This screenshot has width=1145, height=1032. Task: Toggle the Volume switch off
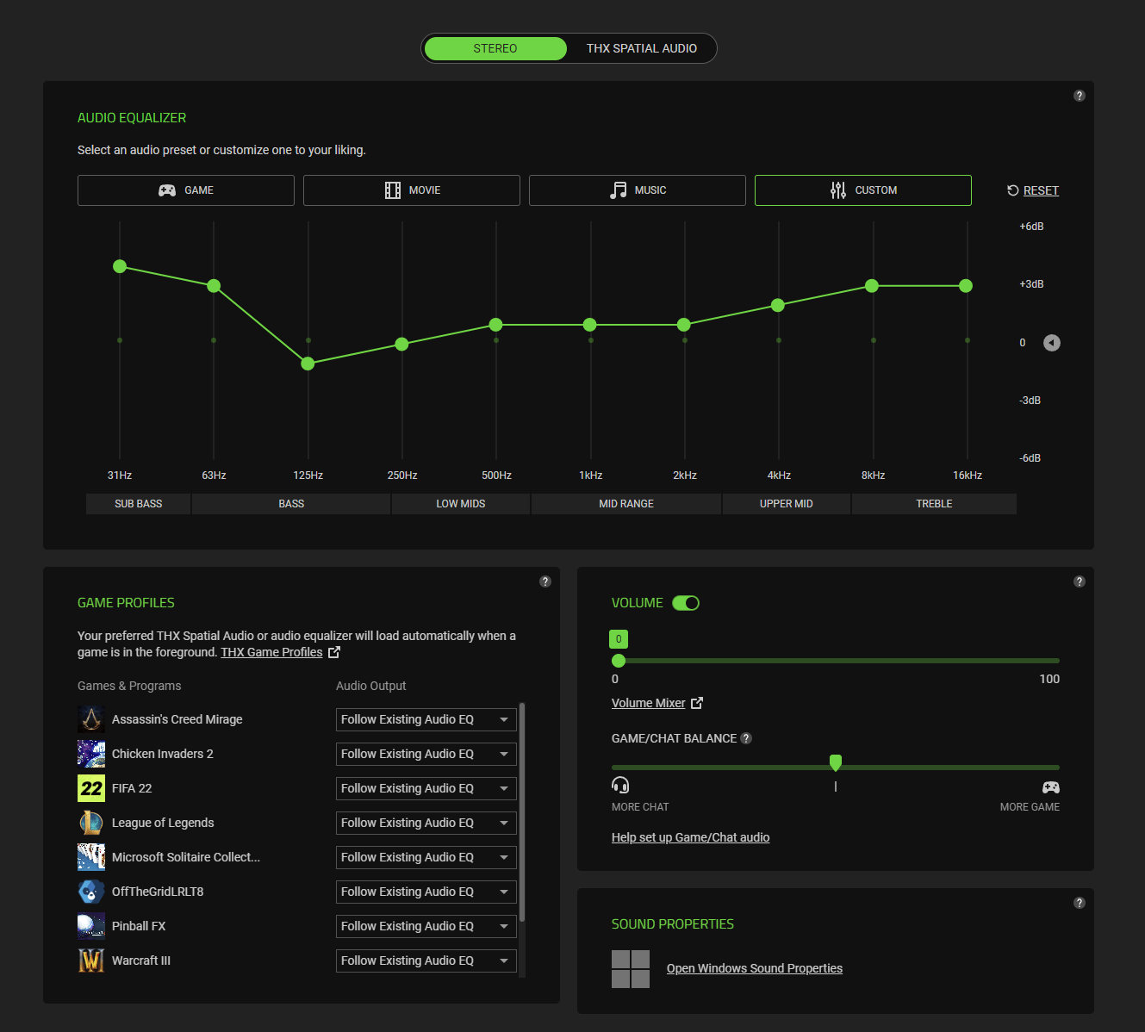(686, 603)
